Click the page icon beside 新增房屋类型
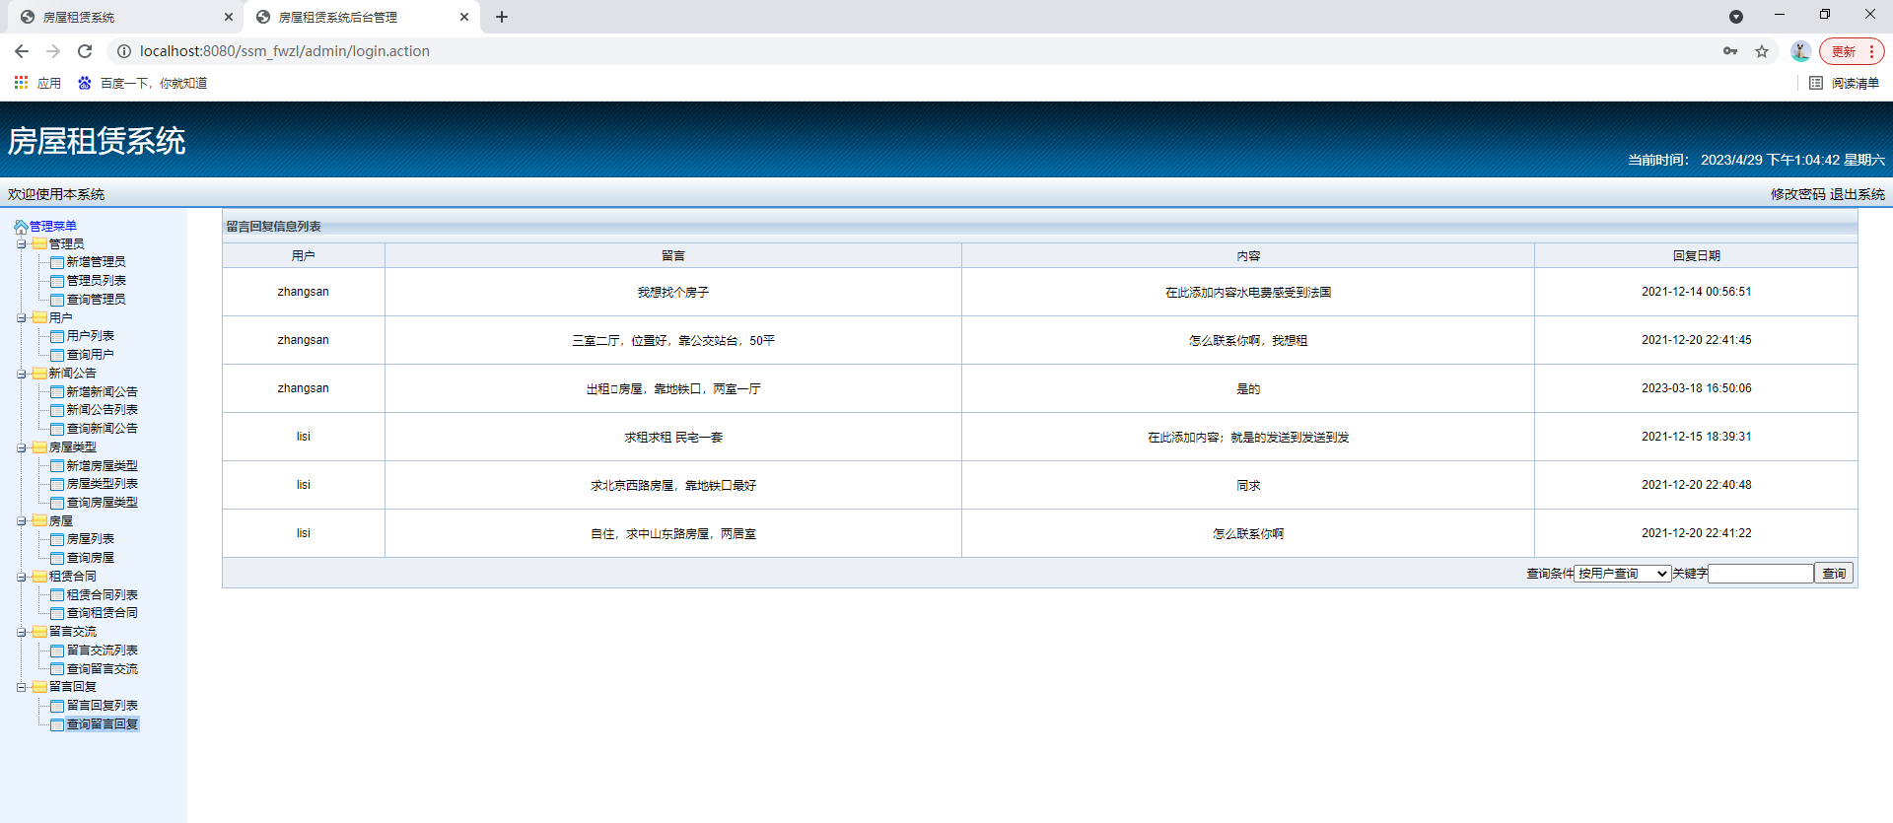The image size is (1893, 823). pos(57,466)
